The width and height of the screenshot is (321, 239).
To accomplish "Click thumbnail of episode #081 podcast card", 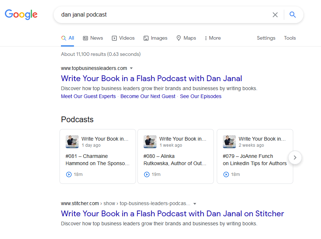I will click(72, 142).
